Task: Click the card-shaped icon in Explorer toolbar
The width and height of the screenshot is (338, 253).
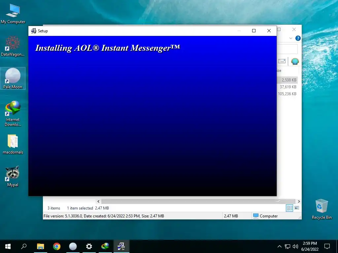Action: tap(282, 61)
